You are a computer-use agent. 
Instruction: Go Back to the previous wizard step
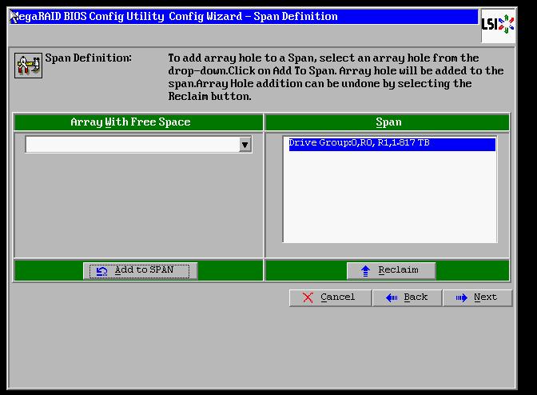pos(407,297)
